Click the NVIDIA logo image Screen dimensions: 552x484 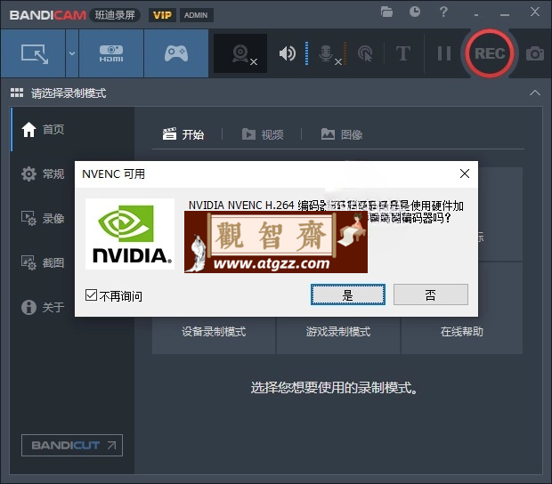(x=130, y=234)
